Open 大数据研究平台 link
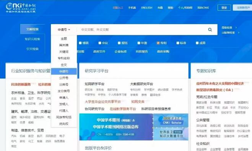This screenshot has height=151, width=252. 141,84
